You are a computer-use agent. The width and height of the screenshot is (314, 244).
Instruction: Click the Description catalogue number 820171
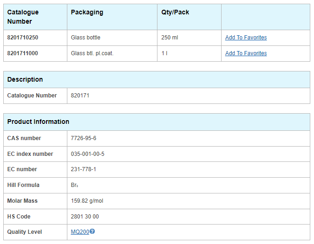[80, 96]
